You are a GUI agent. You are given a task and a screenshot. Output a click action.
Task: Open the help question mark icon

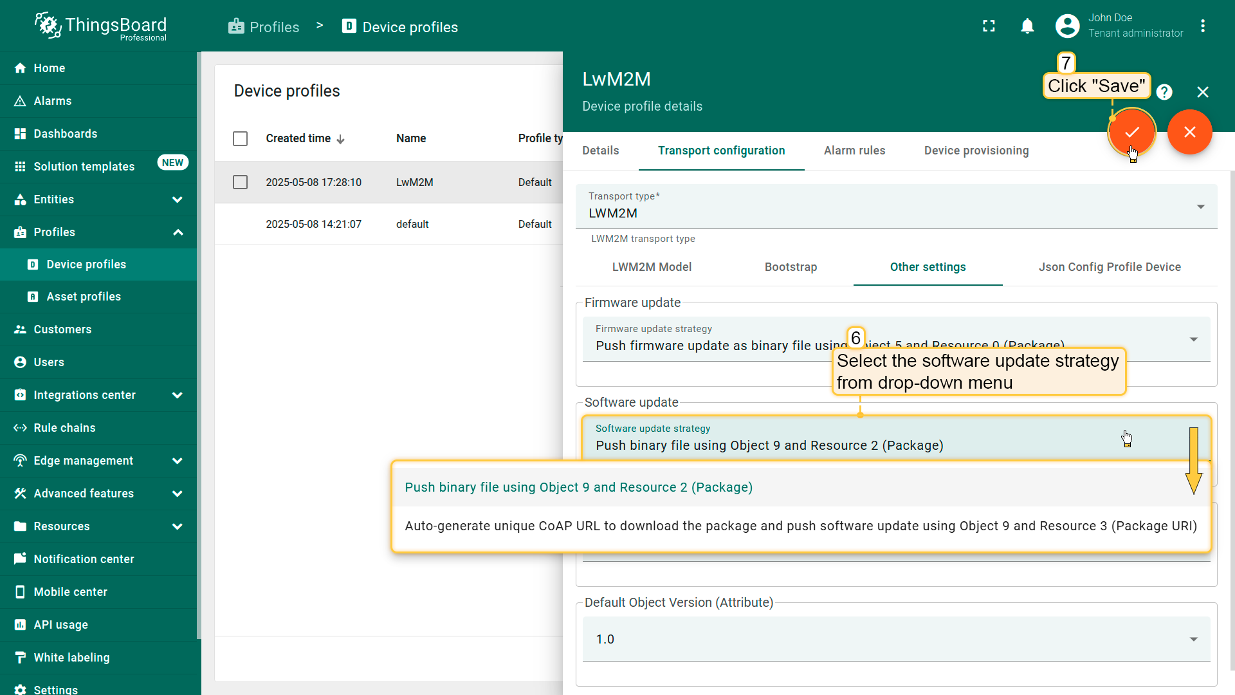(1164, 92)
